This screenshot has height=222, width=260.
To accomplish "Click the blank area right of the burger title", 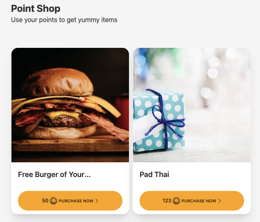I will 109,175.
